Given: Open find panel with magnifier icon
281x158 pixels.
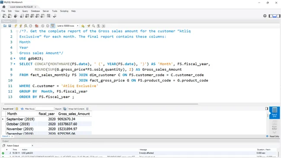Looking at the screenshot, I should point(93,26).
